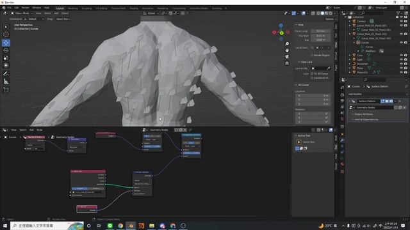This screenshot has height=230, width=410.
Task: Expand the Output Attributes section
Action: pos(364,114)
